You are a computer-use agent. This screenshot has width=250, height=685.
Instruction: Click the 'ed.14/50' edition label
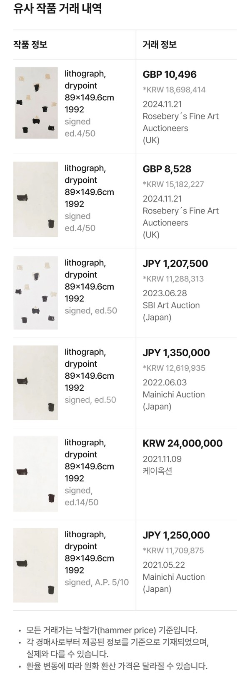point(82,502)
